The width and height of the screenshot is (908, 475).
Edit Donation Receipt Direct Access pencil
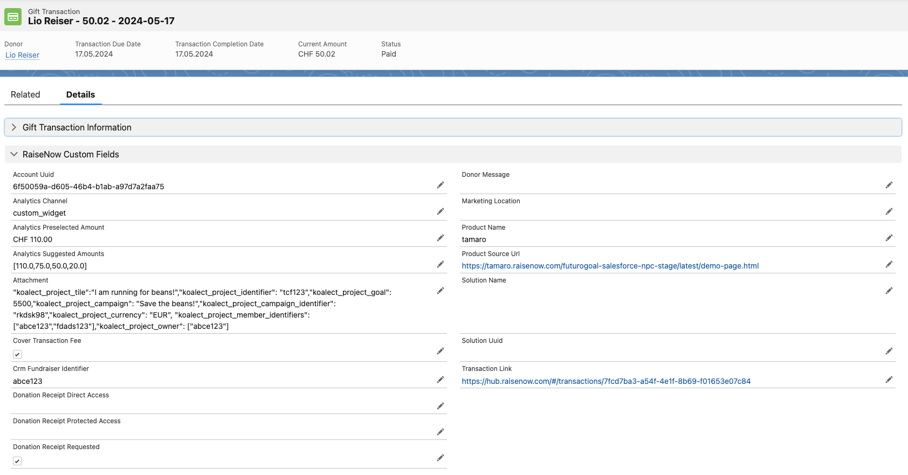[x=441, y=406]
